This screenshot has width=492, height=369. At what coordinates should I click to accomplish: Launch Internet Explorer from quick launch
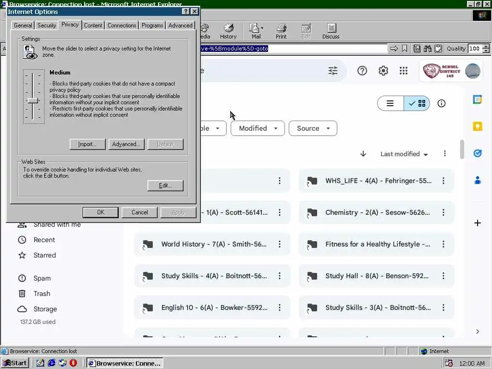tap(51, 363)
